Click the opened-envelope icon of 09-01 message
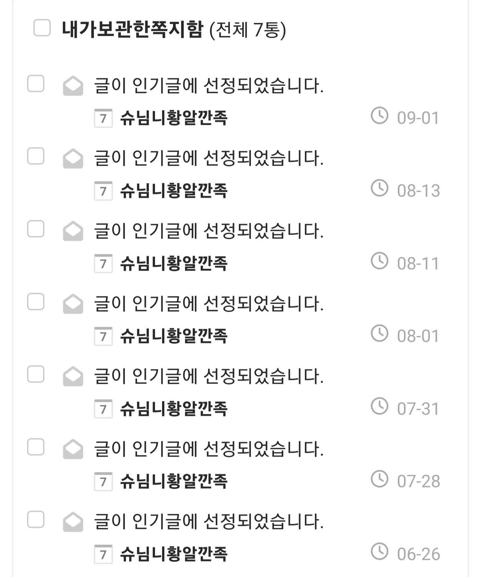 coord(73,86)
